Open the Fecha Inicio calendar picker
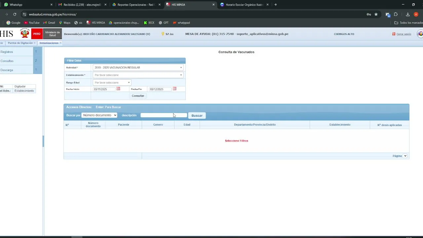Image resolution: width=423 pixels, height=238 pixels. [x=118, y=89]
